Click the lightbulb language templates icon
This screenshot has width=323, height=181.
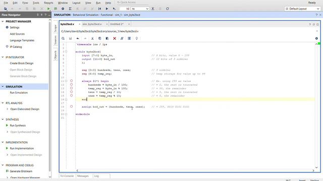pyautogui.click(x=137, y=38)
